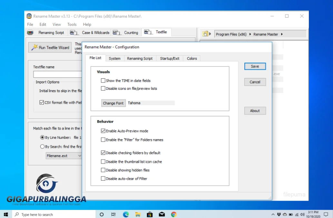Open File Explorer from taskbar
Image resolution: width=333 pixels, height=218 pixels.
click(138, 214)
